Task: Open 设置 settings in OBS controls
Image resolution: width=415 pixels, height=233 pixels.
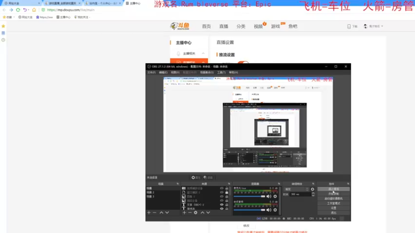Action: click(334, 208)
